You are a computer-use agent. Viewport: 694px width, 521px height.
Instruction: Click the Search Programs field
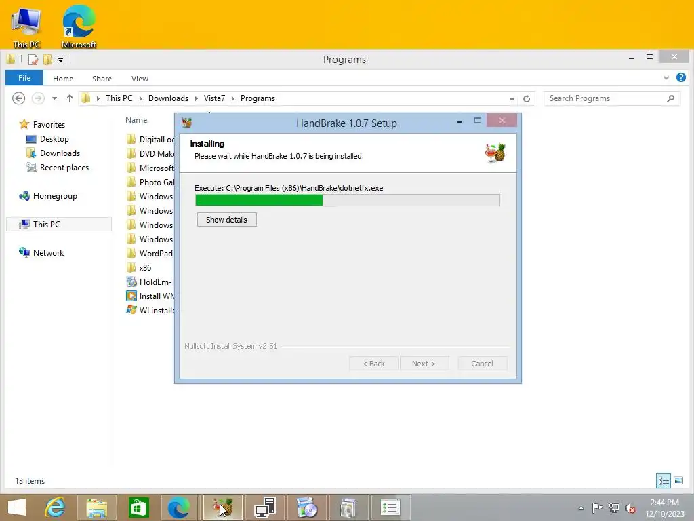coord(606,98)
